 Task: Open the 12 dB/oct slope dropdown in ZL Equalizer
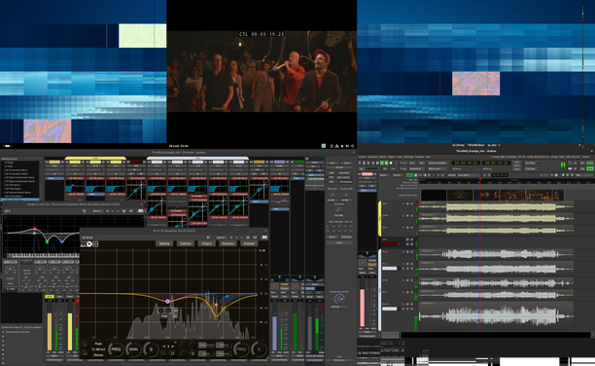pyautogui.click(x=98, y=349)
